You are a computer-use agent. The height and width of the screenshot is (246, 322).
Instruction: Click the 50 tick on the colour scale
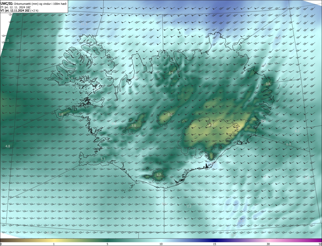point(320,244)
